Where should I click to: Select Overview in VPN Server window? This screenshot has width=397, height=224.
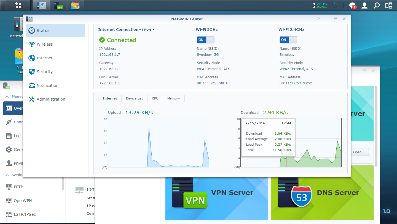13,108
